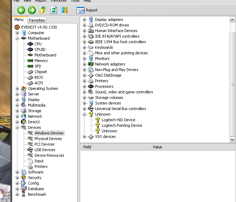Expand the Software tree node
This screenshot has height=202, width=236.
(x=17, y=172)
